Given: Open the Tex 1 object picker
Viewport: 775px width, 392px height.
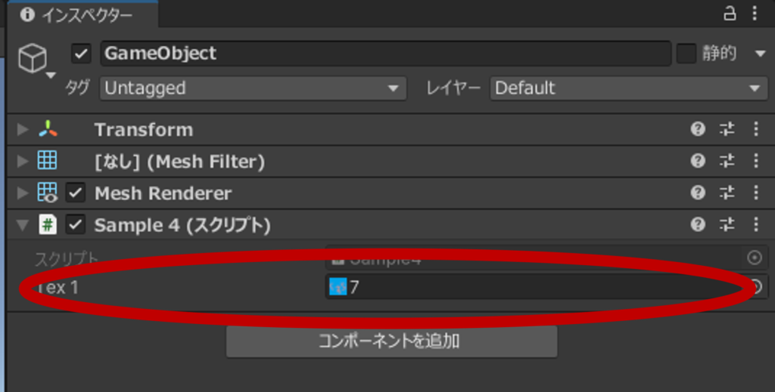Looking at the screenshot, I should tap(755, 287).
